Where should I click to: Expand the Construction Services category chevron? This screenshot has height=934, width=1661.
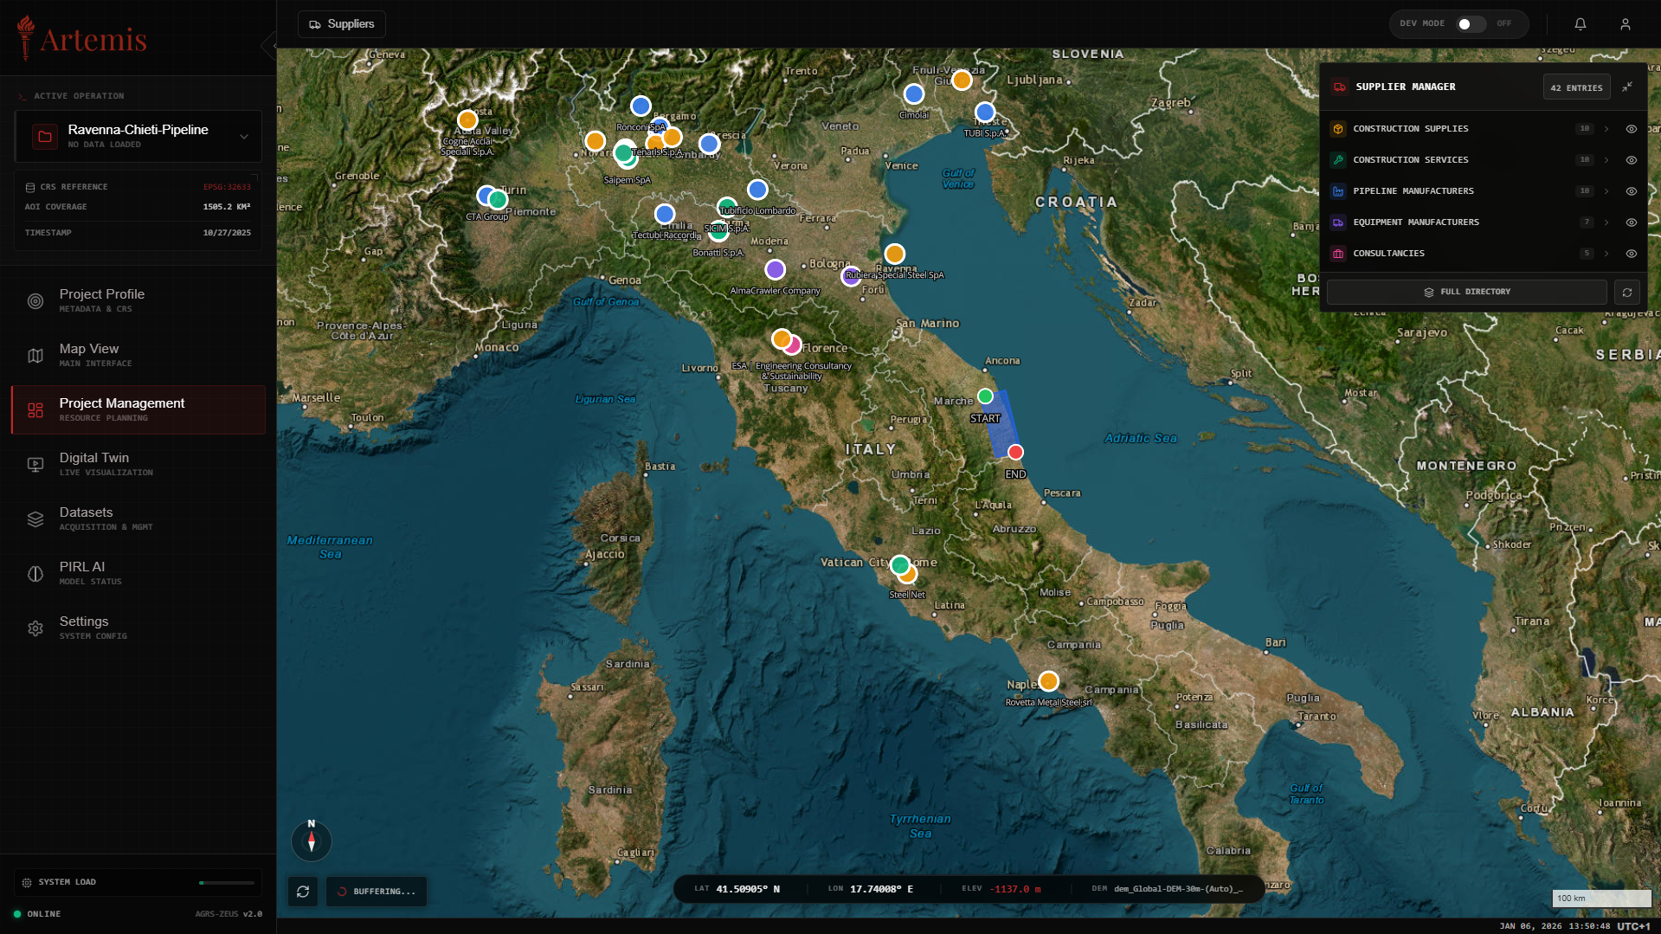click(x=1606, y=160)
